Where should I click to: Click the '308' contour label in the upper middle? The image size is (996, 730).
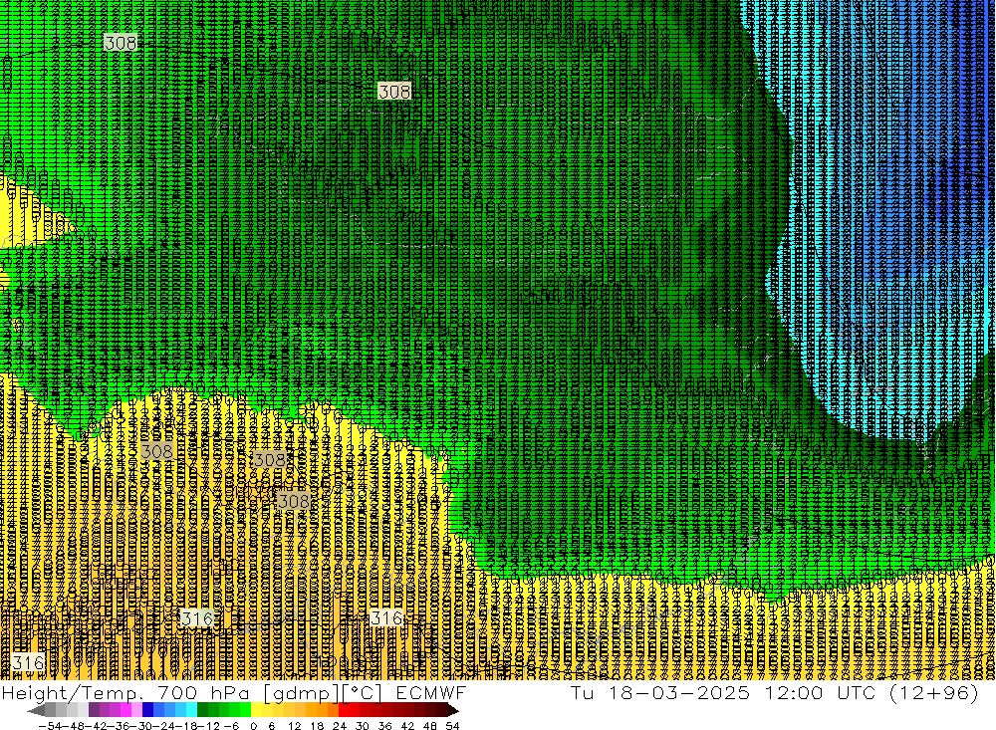pos(393,91)
